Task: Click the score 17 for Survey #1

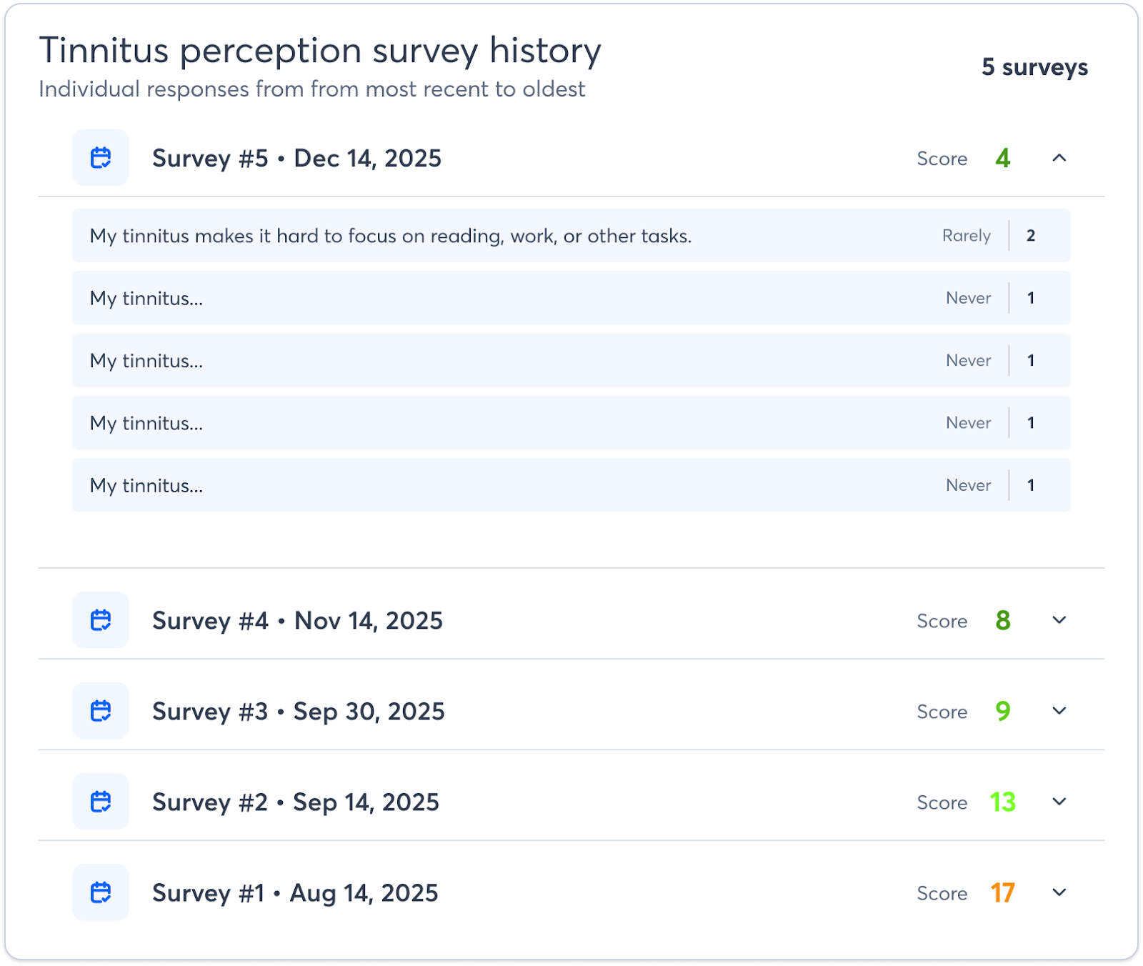Action: [x=1002, y=892]
